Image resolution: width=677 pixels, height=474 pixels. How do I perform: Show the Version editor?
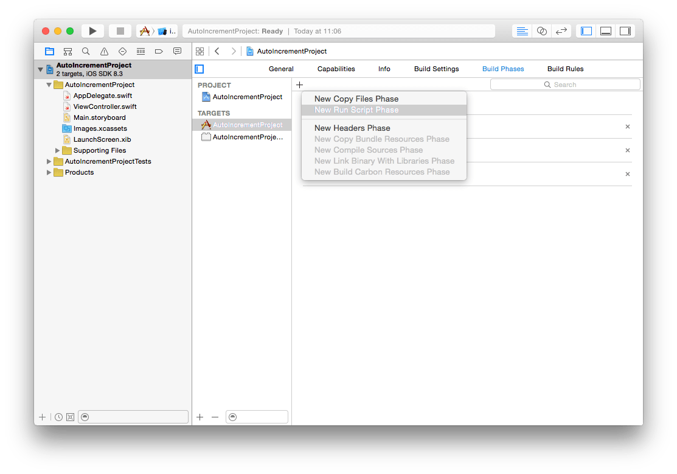tap(561, 31)
